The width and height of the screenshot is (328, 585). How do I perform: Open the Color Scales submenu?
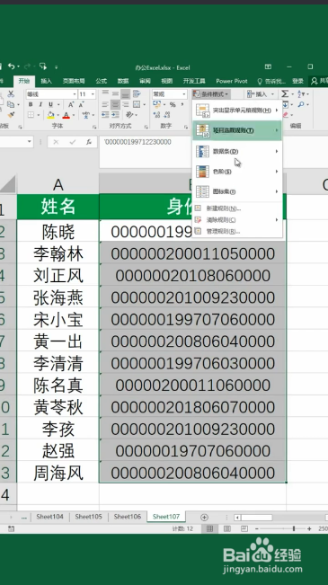(x=237, y=172)
